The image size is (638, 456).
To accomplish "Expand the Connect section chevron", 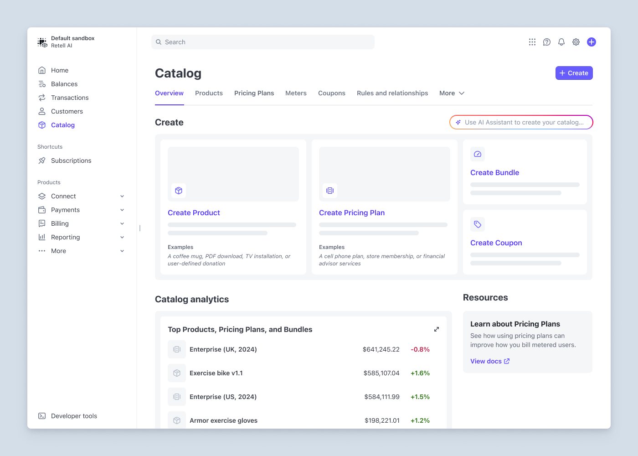I will coord(122,196).
